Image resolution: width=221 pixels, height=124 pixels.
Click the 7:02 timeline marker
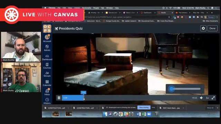tap(84, 92)
